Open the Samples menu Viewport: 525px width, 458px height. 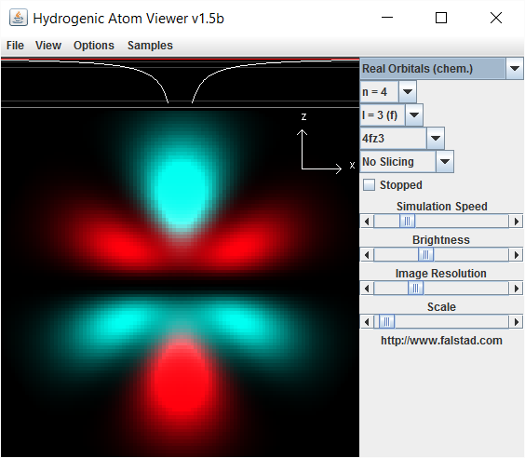tap(150, 46)
